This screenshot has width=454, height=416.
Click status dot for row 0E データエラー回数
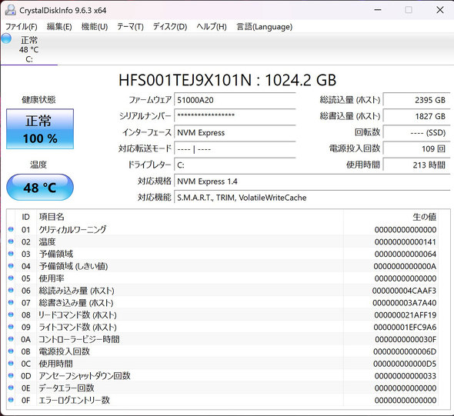[x=11, y=388]
